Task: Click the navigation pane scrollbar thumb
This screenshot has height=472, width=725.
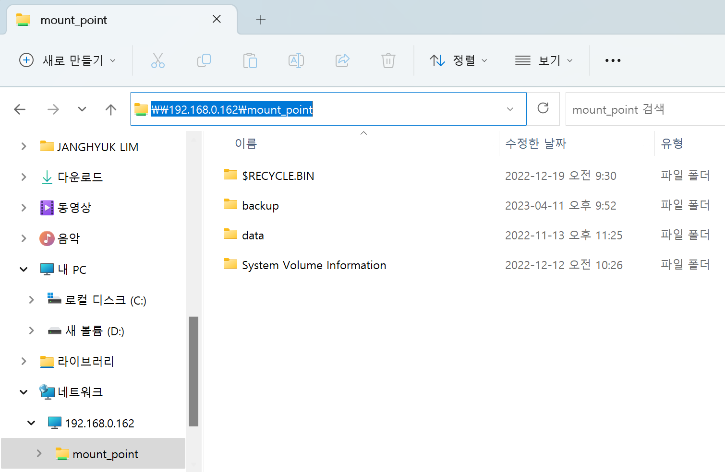Action: click(x=194, y=371)
